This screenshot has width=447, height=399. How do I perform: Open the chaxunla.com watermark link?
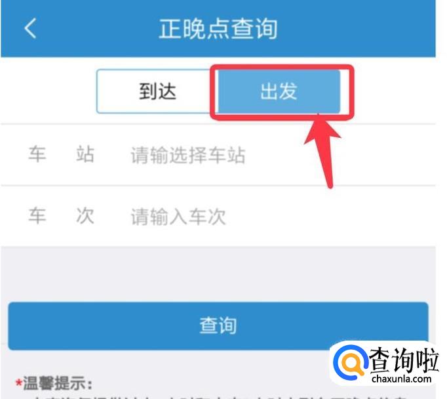401,379
